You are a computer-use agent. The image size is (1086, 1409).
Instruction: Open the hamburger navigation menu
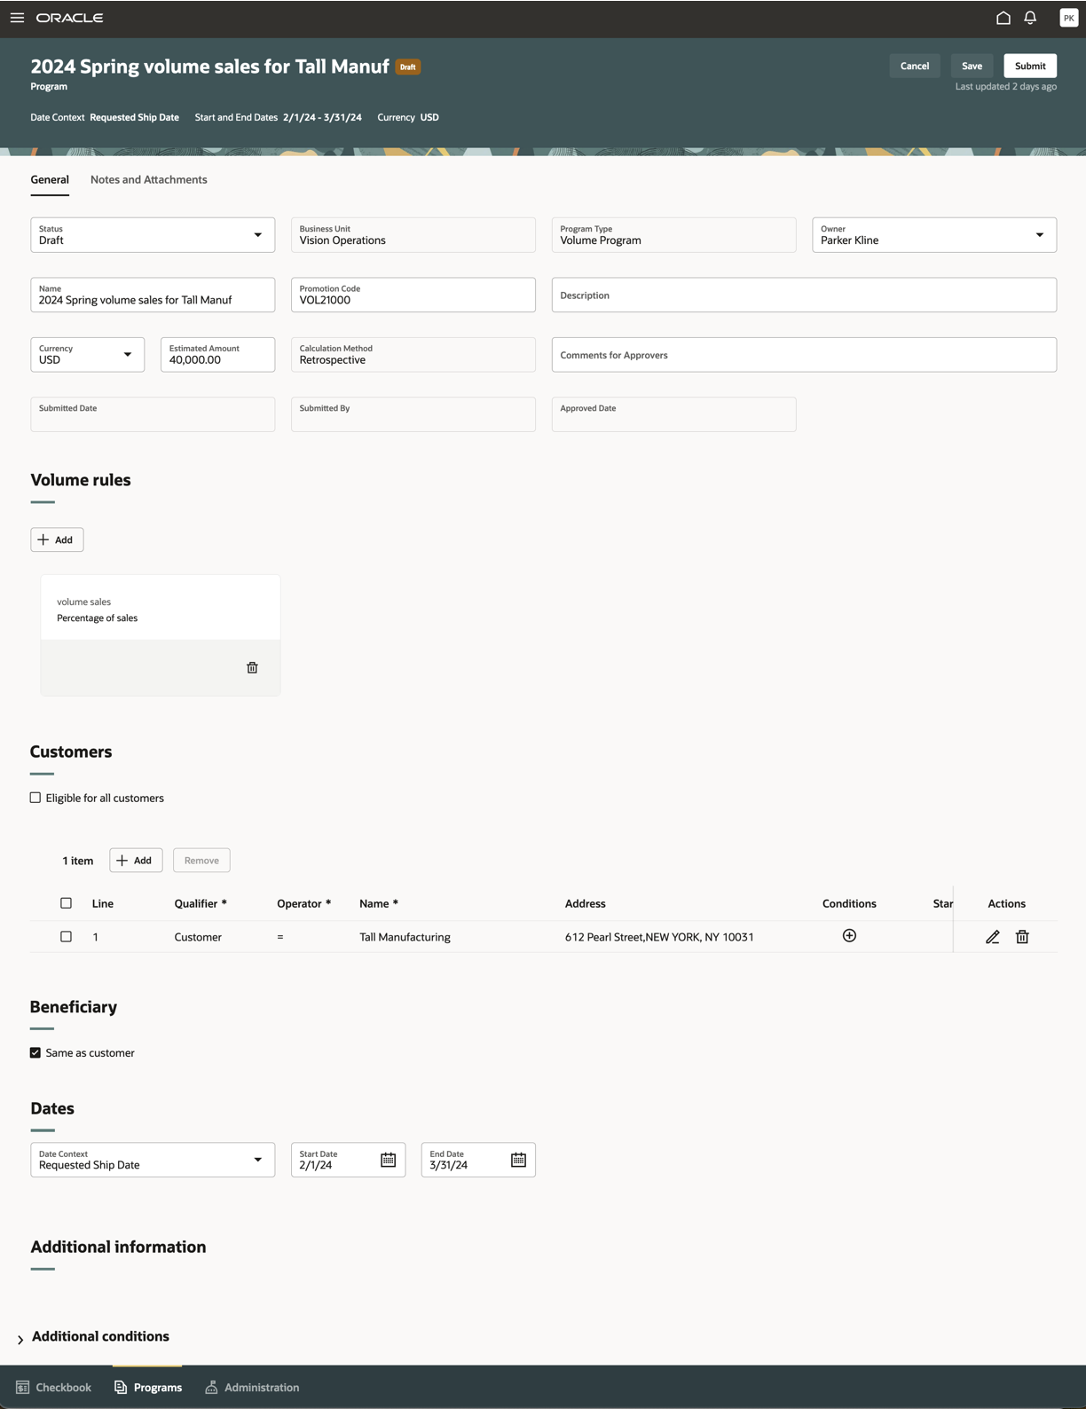(17, 18)
